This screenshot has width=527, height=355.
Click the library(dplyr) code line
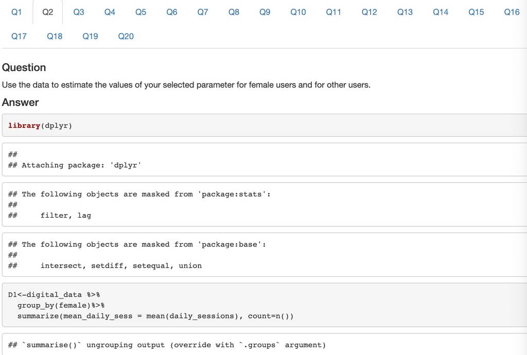click(x=40, y=126)
